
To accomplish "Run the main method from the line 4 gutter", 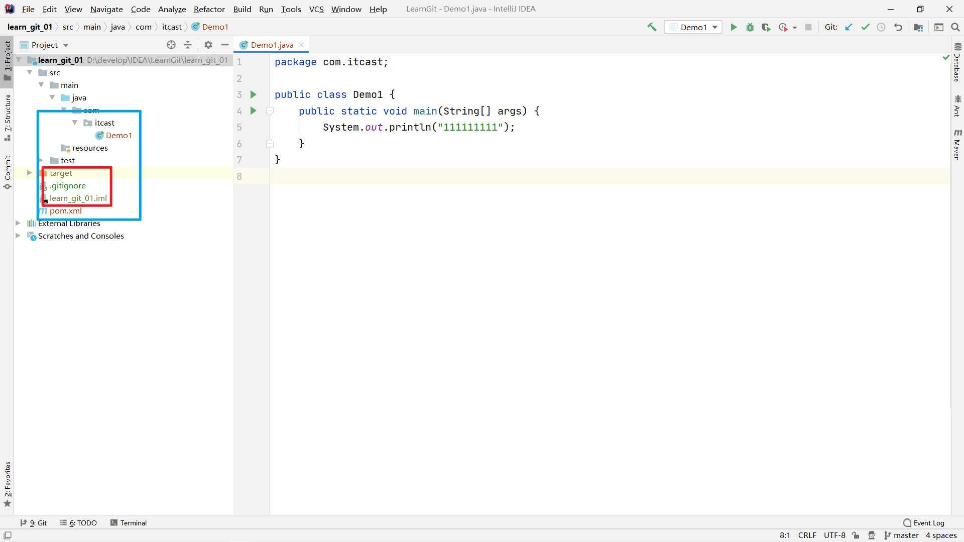I will [x=254, y=111].
